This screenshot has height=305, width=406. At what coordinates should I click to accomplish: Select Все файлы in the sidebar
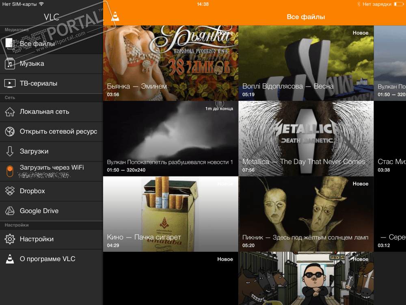[x=52, y=44]
